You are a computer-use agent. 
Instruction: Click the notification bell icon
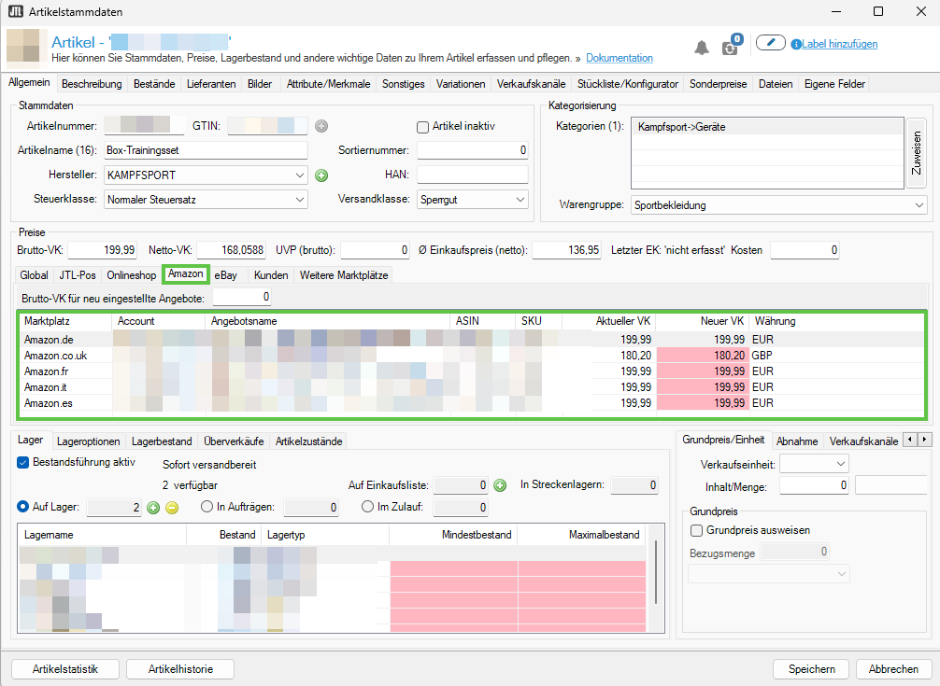click(x=702, y=48)
